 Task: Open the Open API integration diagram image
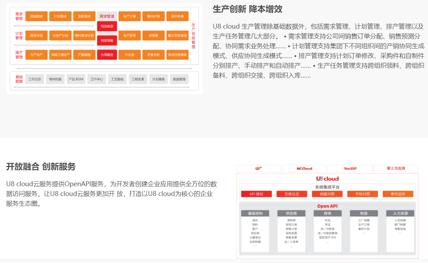[x=327, y=211]
